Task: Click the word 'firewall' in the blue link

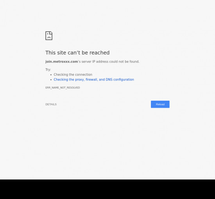Action: [91, 80]
